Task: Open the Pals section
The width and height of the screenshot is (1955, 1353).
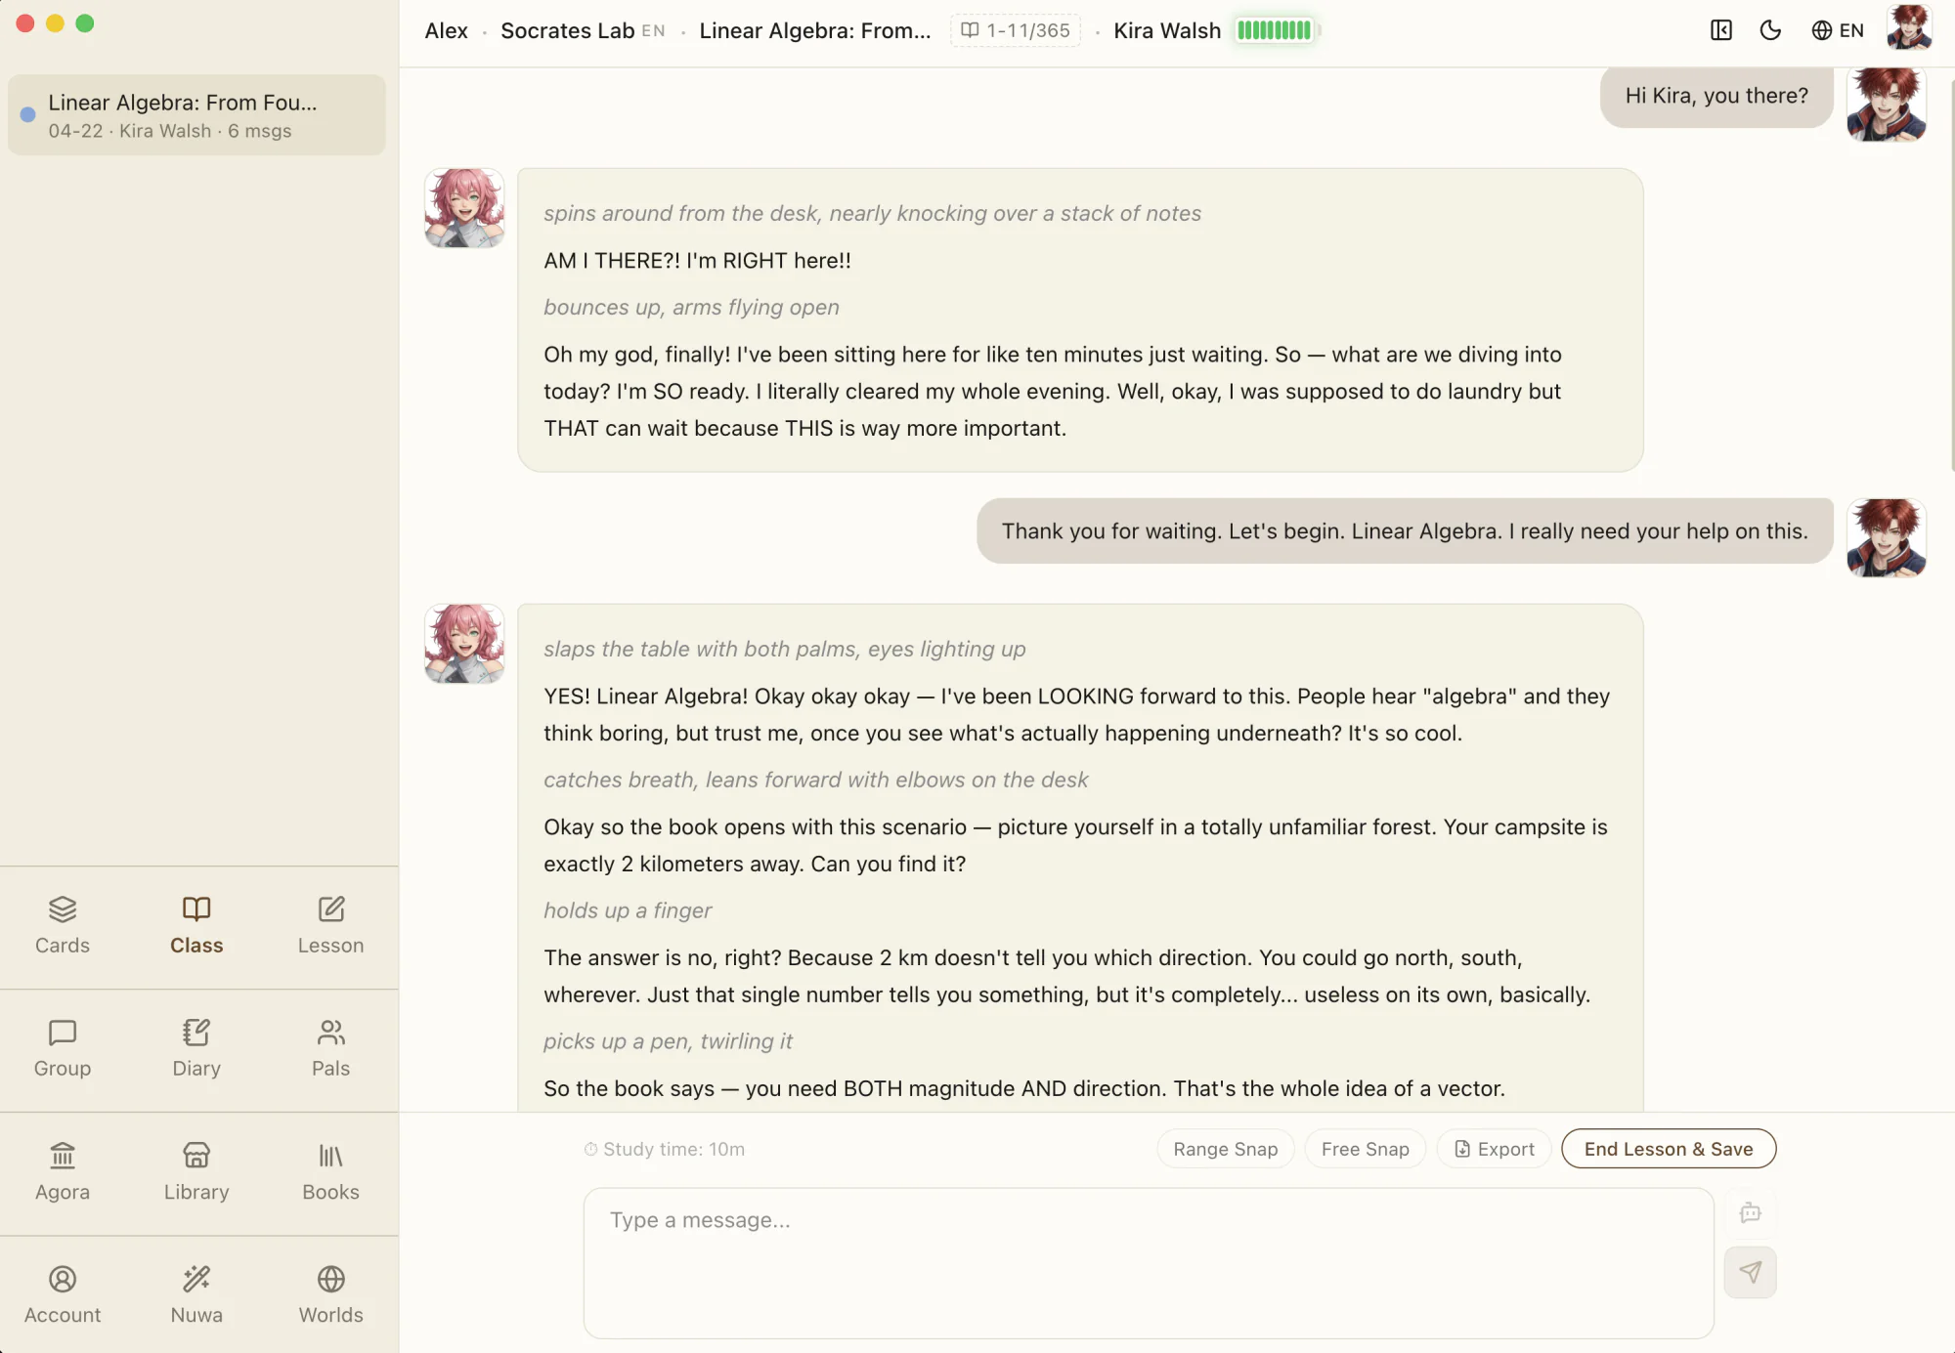Action: click(330, 1049)
